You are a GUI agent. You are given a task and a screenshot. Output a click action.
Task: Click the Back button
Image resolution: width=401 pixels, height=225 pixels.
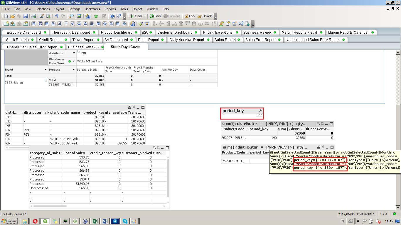click(155, 16)
